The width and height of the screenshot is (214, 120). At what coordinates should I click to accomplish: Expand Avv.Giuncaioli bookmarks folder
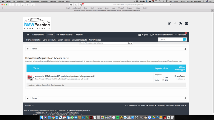[77, 8]
